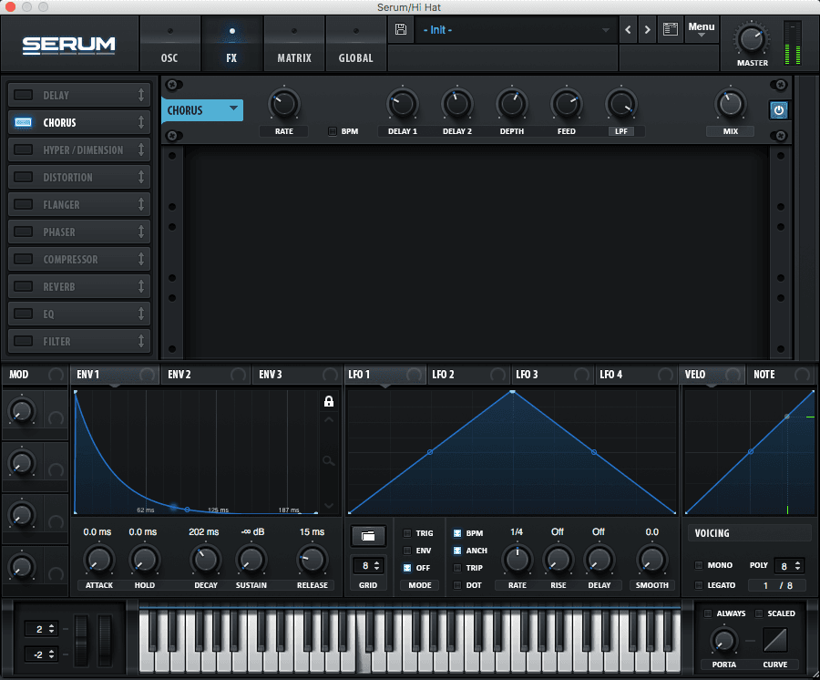The image size is (820, 680).
Task: Save preset with the floppy disk icon
Action: pyautogui.click(x=401, y=29)
